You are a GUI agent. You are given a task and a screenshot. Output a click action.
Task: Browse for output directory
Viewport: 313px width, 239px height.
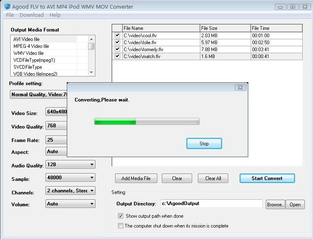click(275, 205)
